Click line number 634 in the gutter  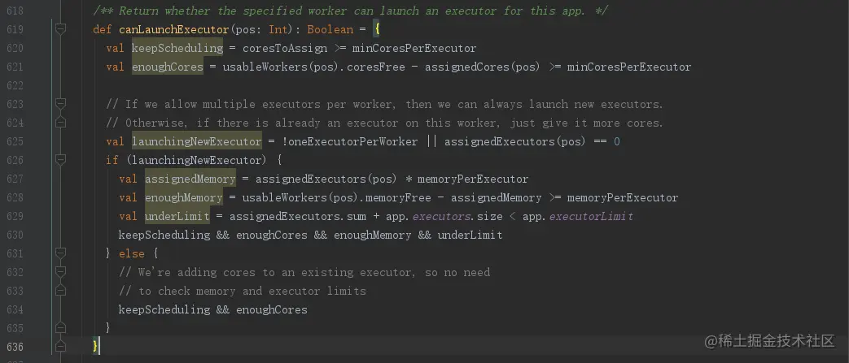coord(15,309)
